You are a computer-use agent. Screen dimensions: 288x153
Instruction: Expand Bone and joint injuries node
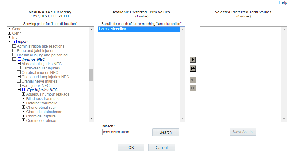click(x=14, y=50)
